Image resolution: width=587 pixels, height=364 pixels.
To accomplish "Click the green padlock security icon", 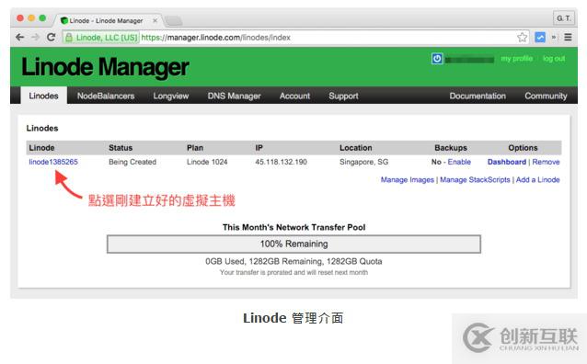I will [x=69, y=38].
